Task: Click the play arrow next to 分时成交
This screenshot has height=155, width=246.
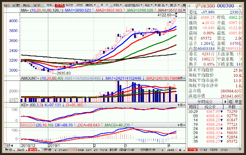Action: [x=225, y=102]
